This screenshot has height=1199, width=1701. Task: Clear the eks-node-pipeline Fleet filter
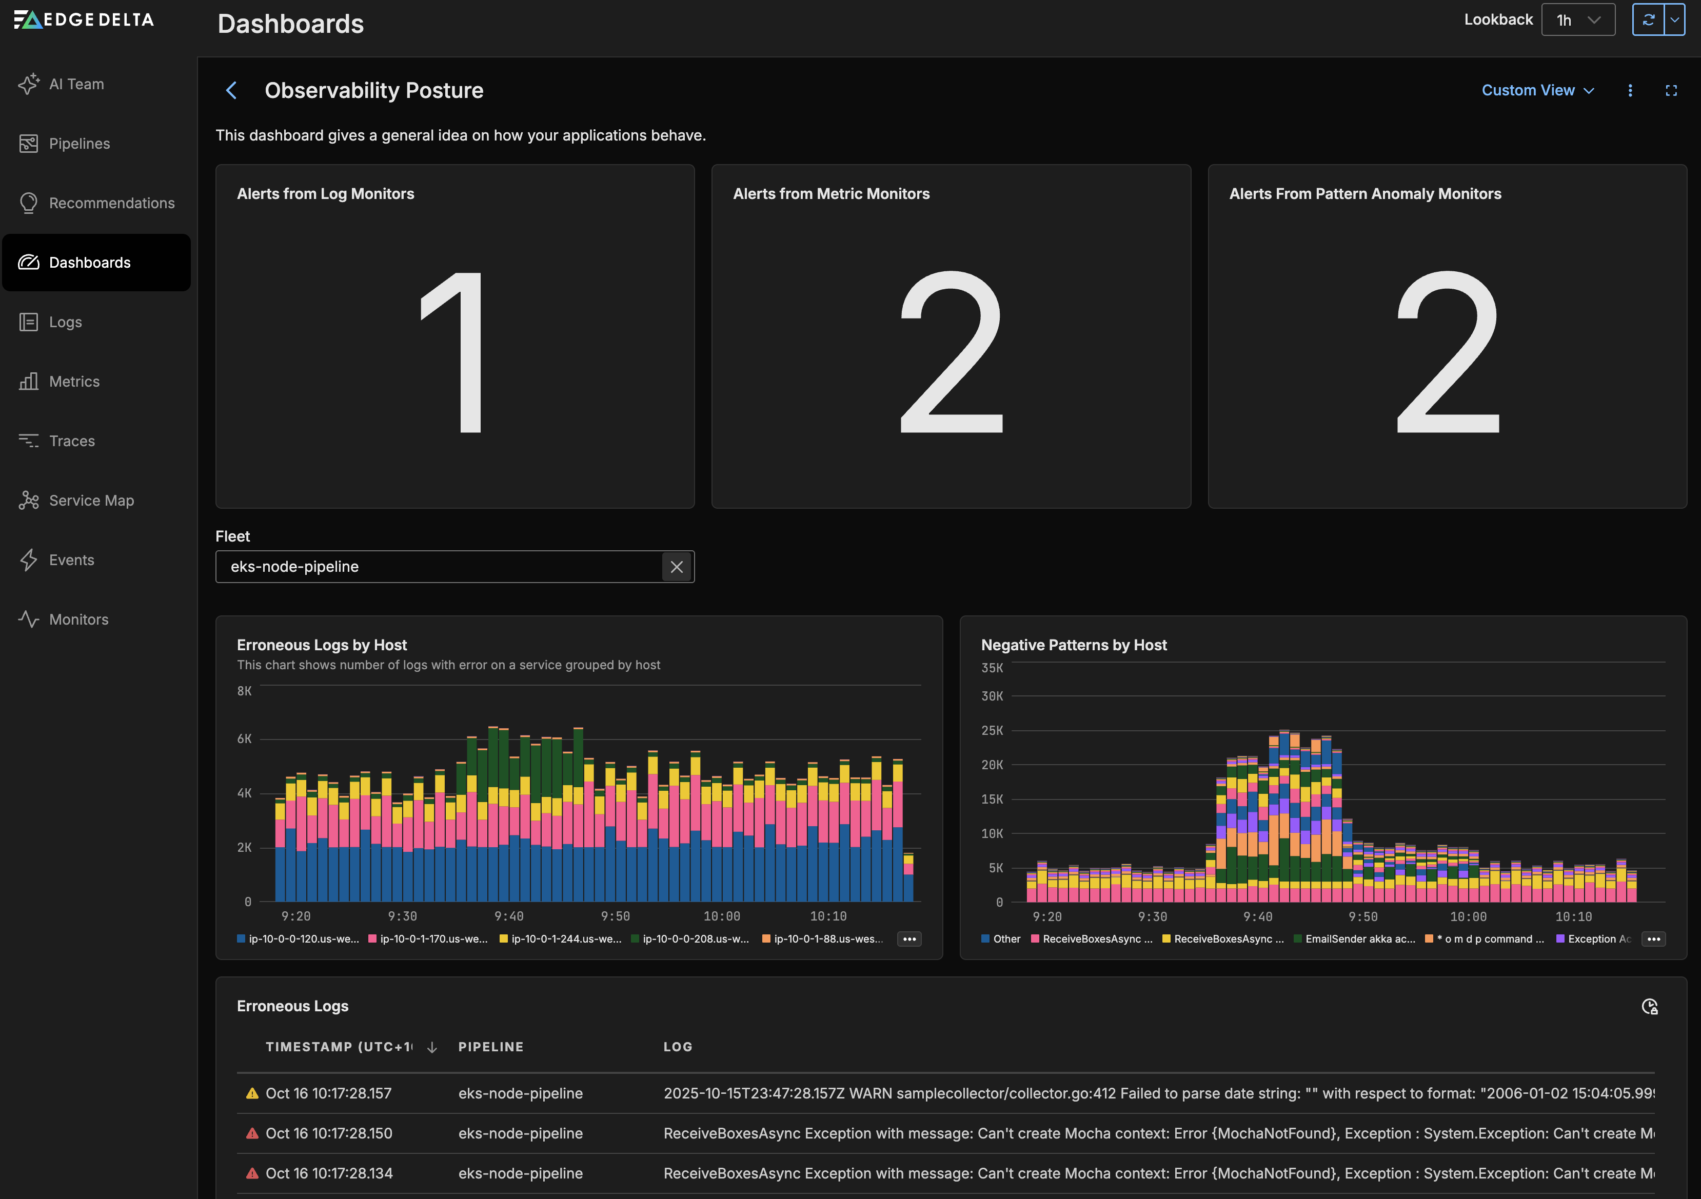point(677,567)
